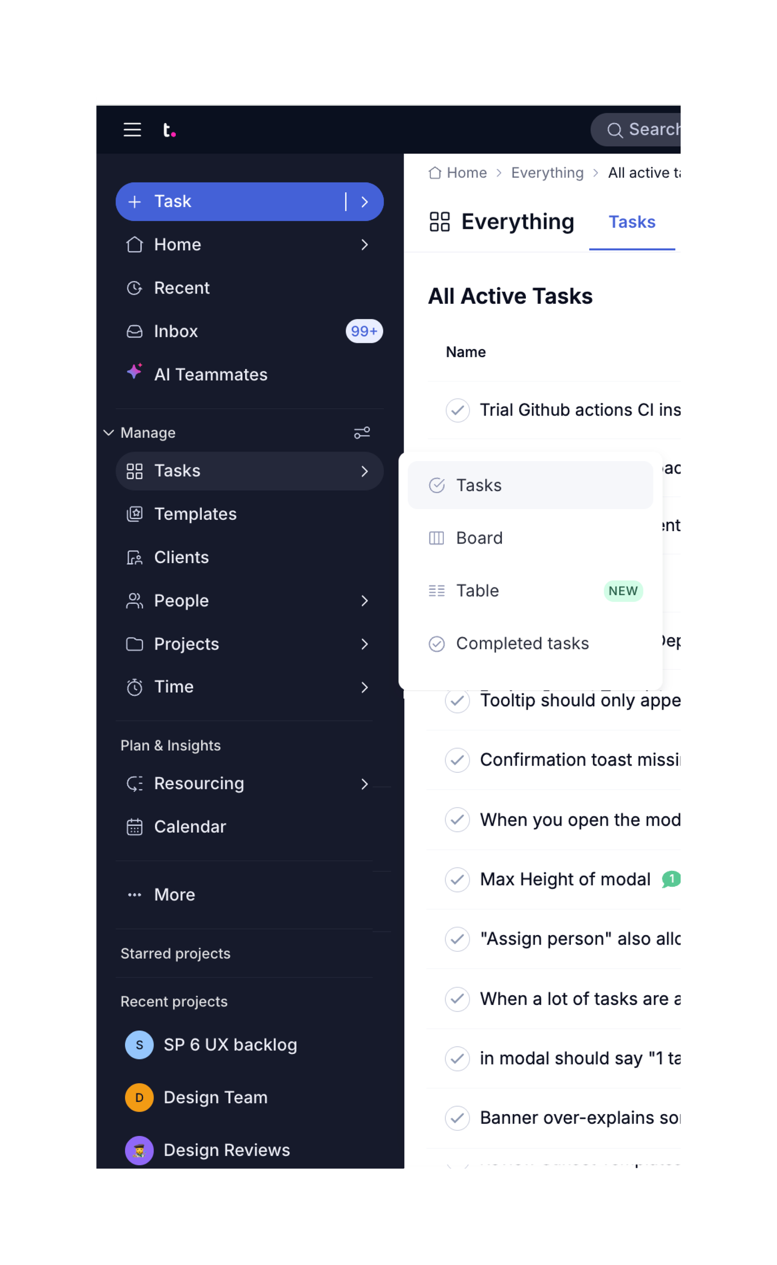The height and width of the screenshot is (1265, 777).
Task: Switch to the Tasks tab
Action: [x=632, y=222]
